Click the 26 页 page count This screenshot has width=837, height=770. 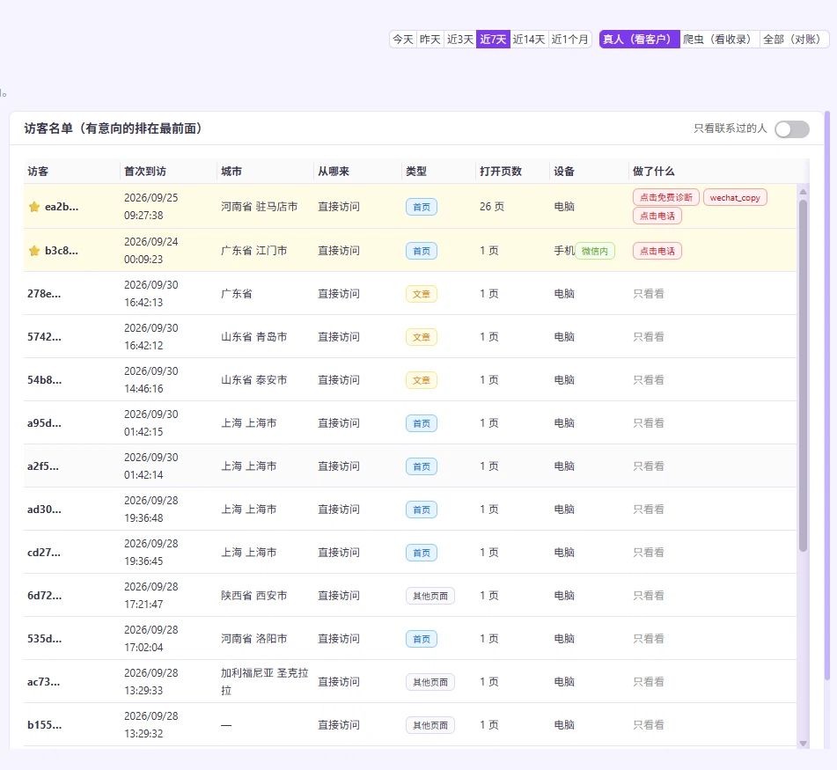(x=492, y=207)
